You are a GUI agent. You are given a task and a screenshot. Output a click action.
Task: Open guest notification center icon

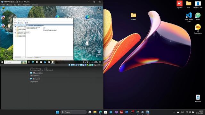click(x=100, y=62)
